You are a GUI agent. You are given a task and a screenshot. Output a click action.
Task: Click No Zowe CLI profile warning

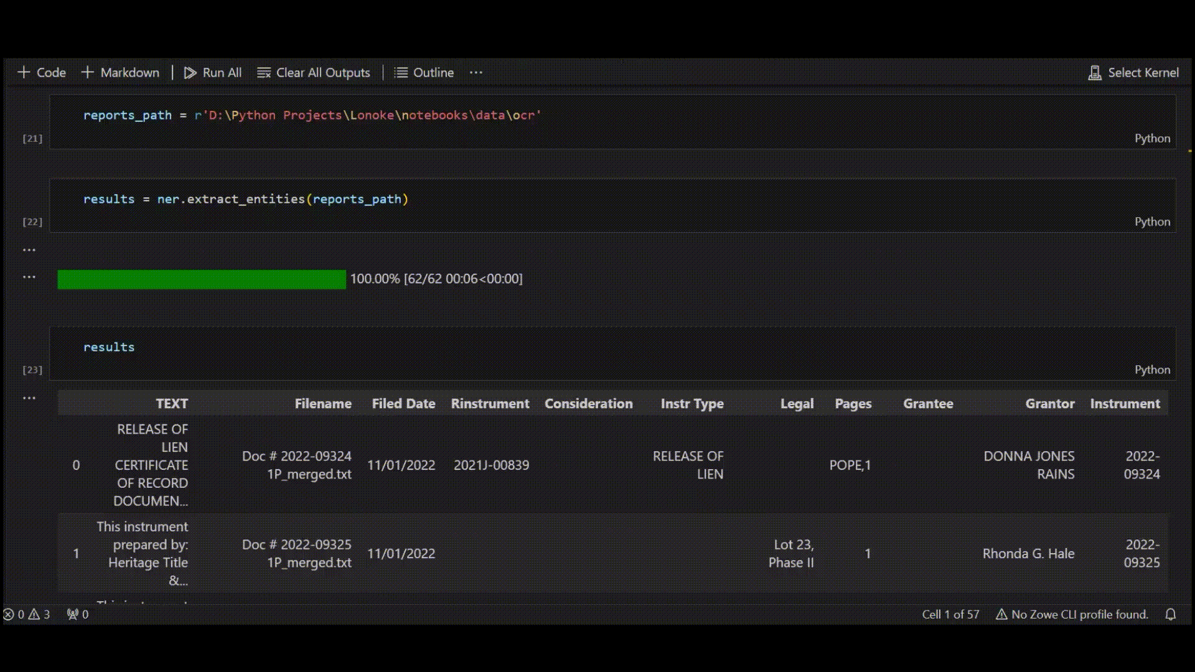click(1072, 615)
